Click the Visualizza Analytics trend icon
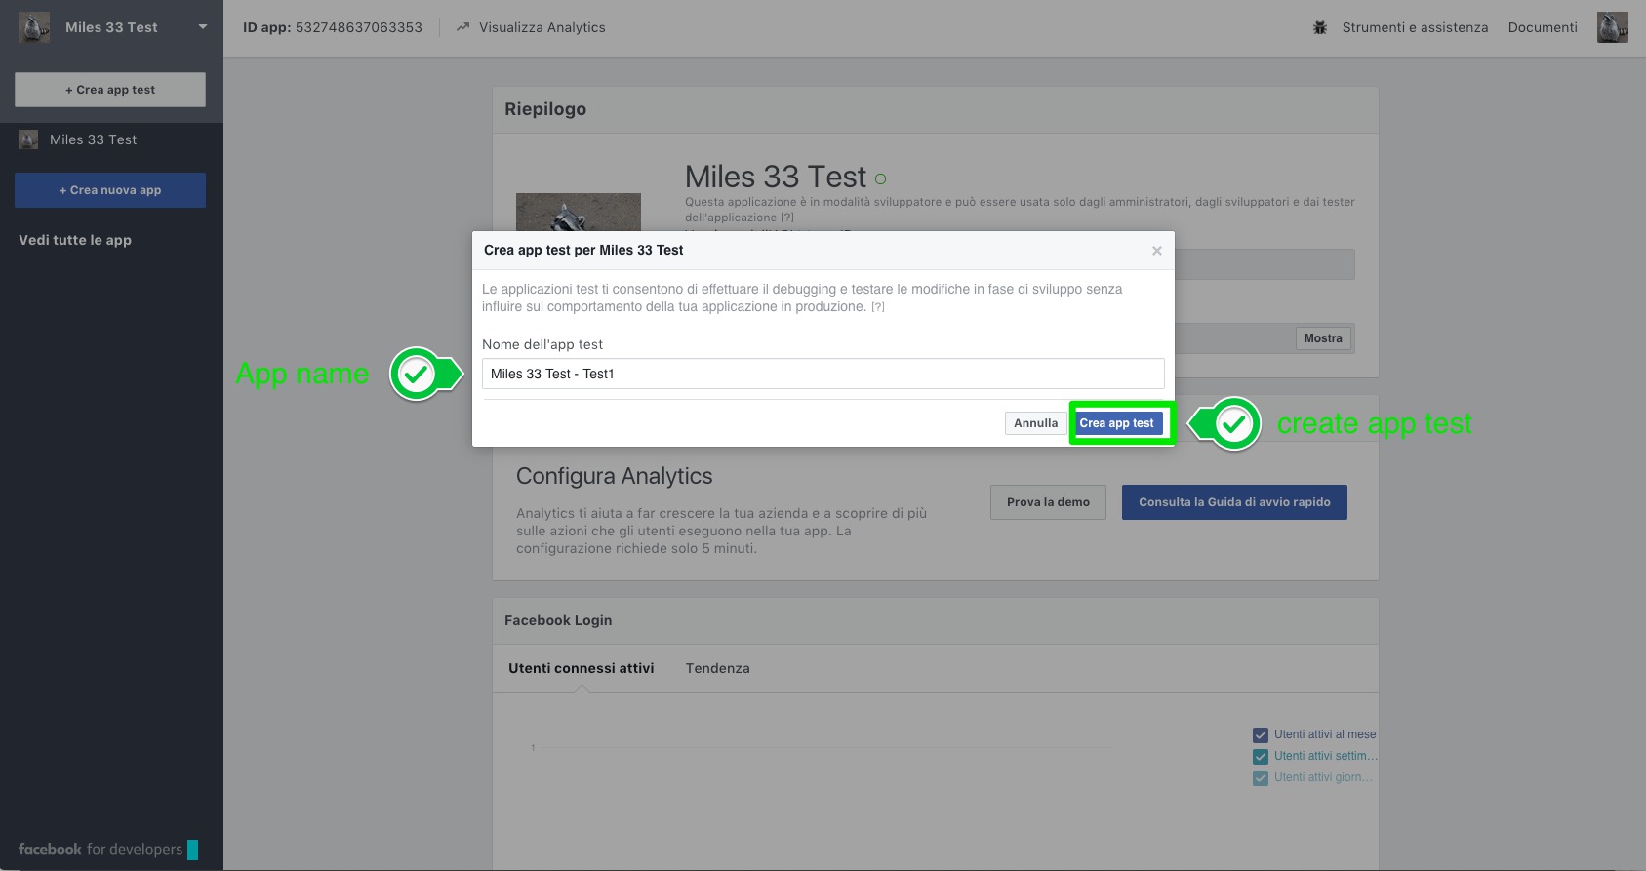This screenshot has width=1646, height=871. coord(462,27)
